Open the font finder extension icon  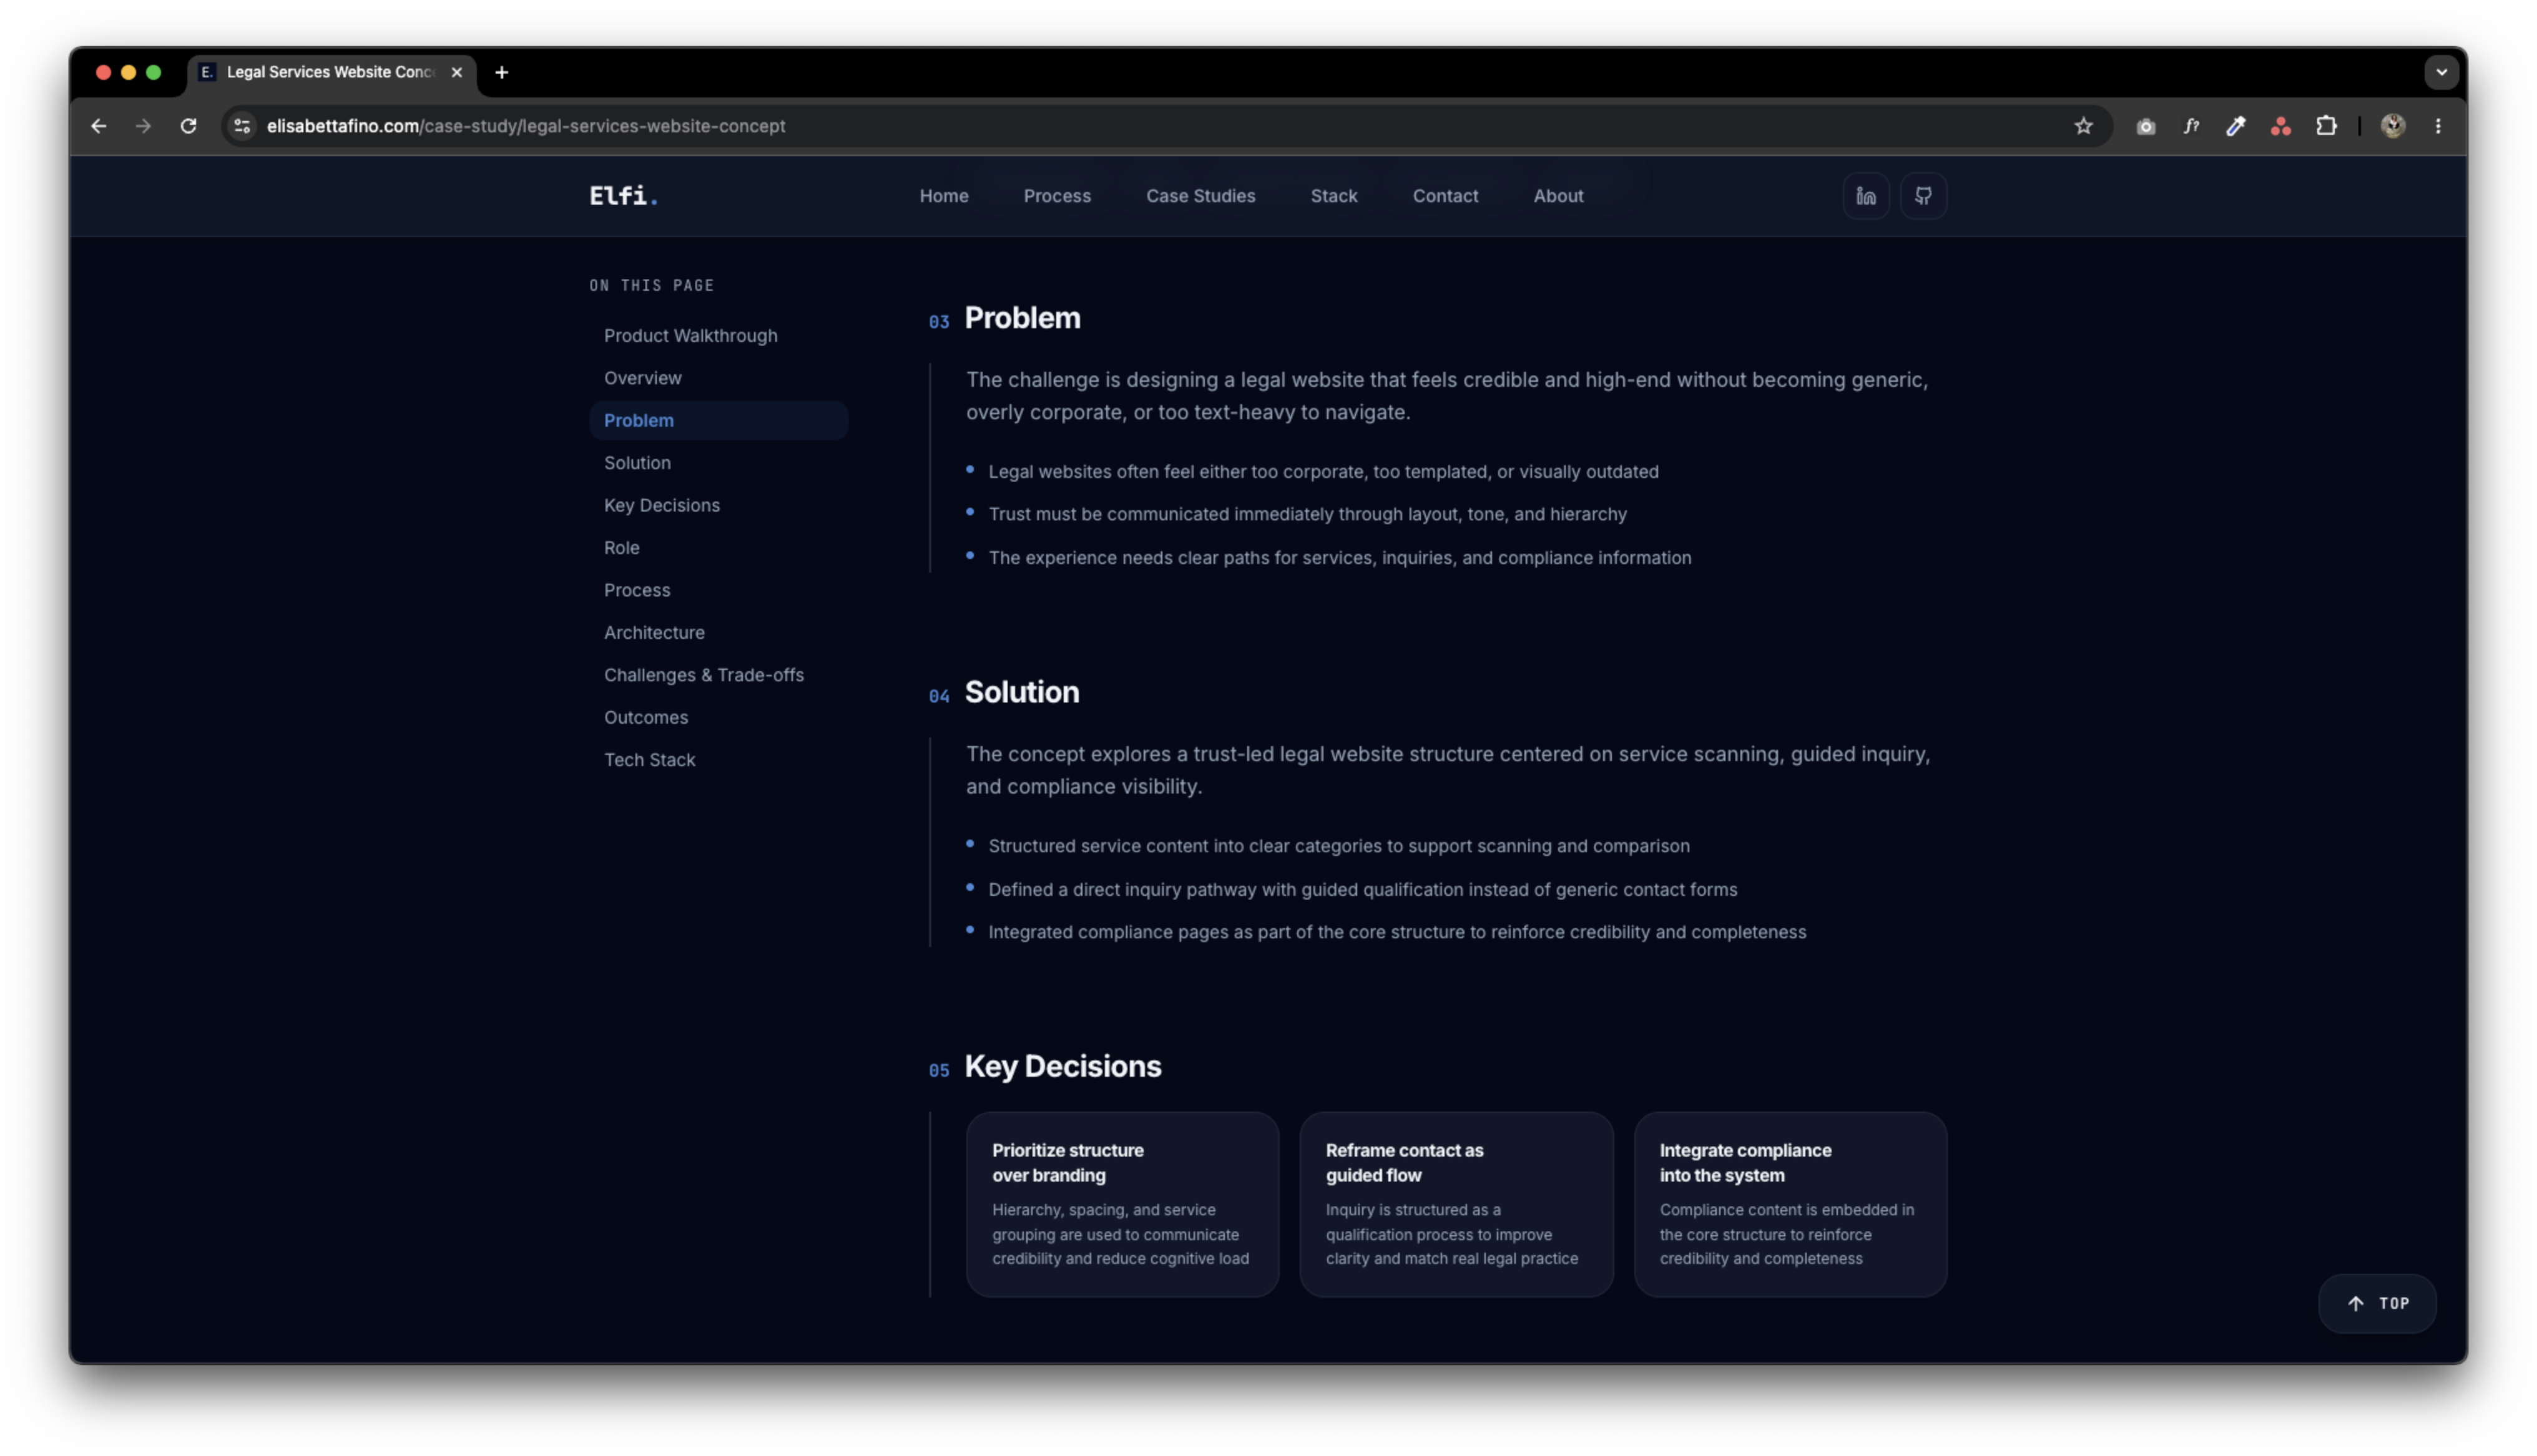point(2191,126)
